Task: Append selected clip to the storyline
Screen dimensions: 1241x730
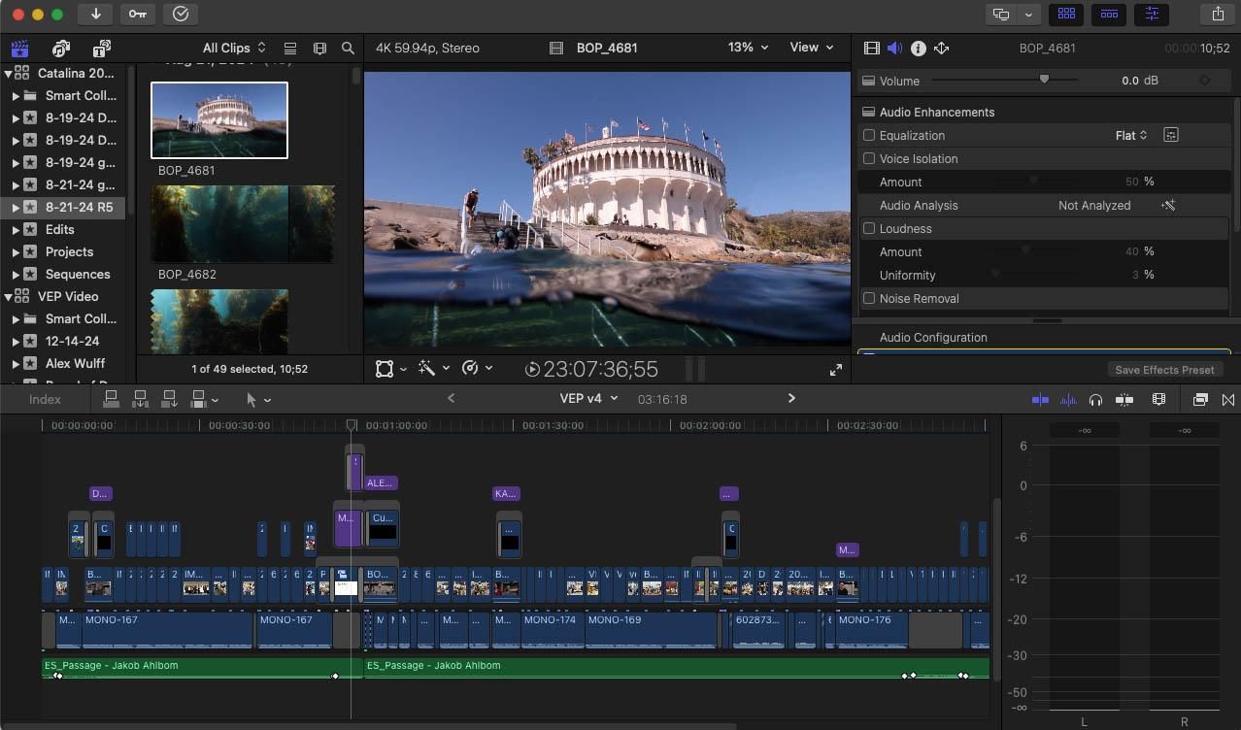Action: pyautogui.click(x=169, y=399)
